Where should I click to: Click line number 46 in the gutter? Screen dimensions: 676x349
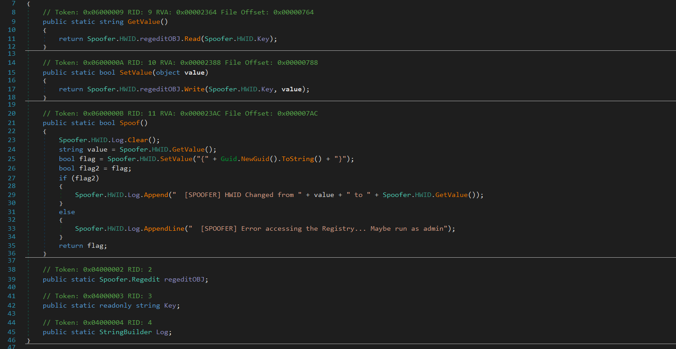pyautogui.click(x=12, y=340)
